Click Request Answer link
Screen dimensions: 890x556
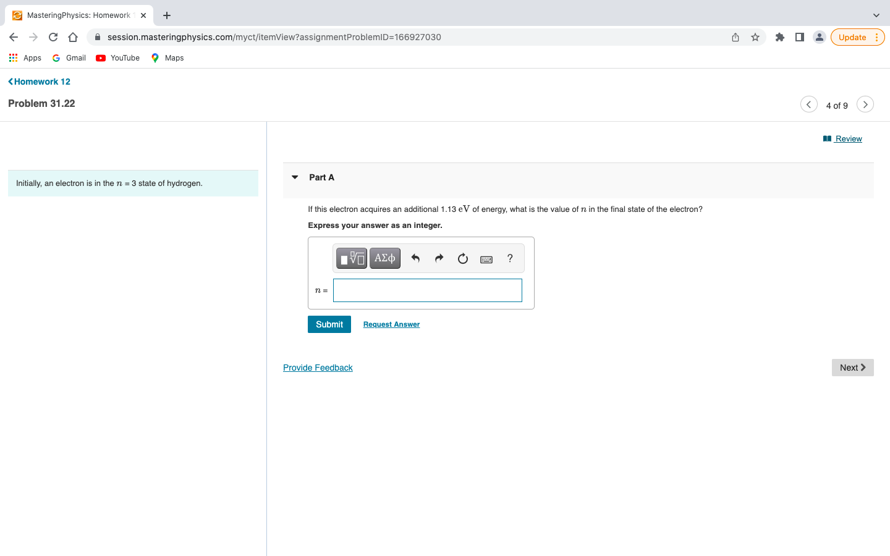pos(391,324)
